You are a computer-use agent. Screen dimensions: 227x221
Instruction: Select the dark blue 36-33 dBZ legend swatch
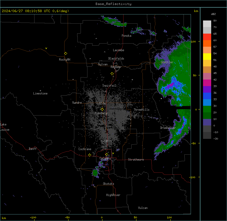pyautogui.click(x=207, y=96)
